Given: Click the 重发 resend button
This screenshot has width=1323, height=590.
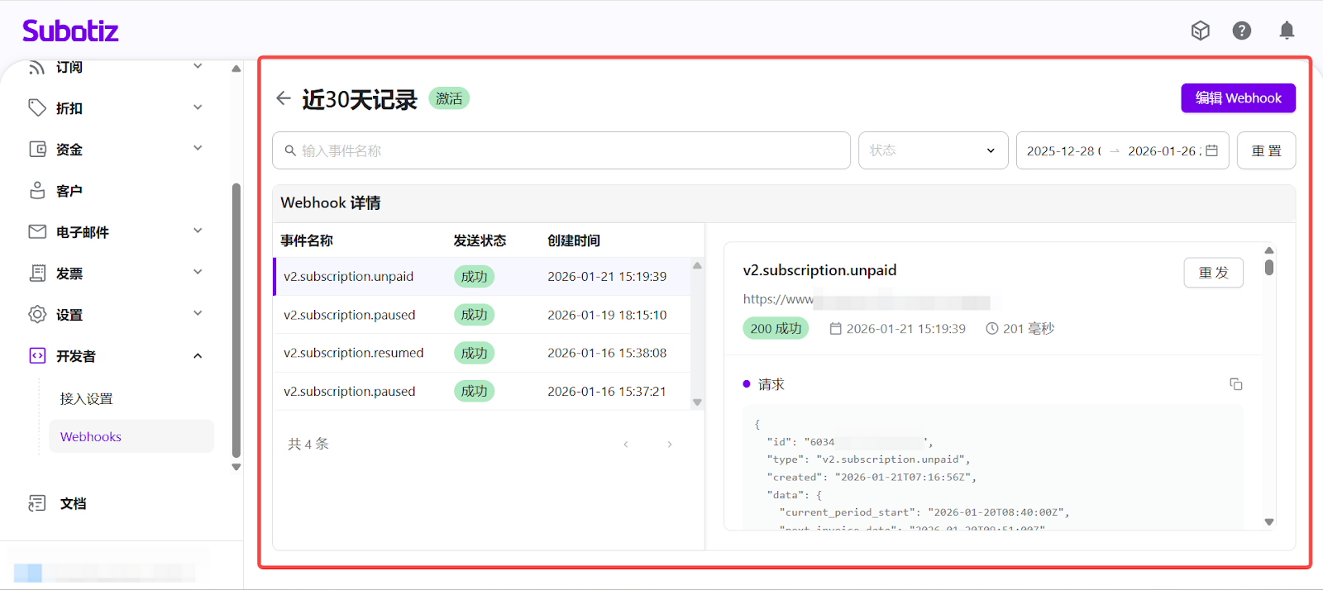Looking at the screenshot, I should (1213, 273).
